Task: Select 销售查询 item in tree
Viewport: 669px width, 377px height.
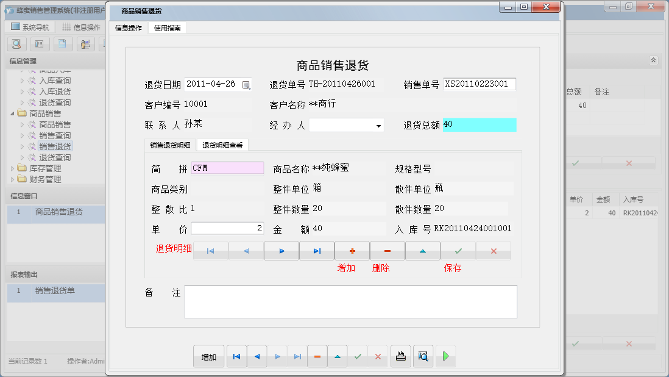Action: (55, 136)
